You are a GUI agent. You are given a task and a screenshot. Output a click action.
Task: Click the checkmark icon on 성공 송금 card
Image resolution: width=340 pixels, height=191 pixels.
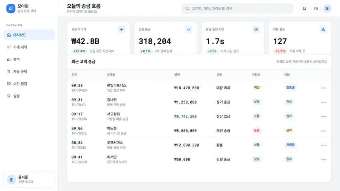tap(189, 29)
